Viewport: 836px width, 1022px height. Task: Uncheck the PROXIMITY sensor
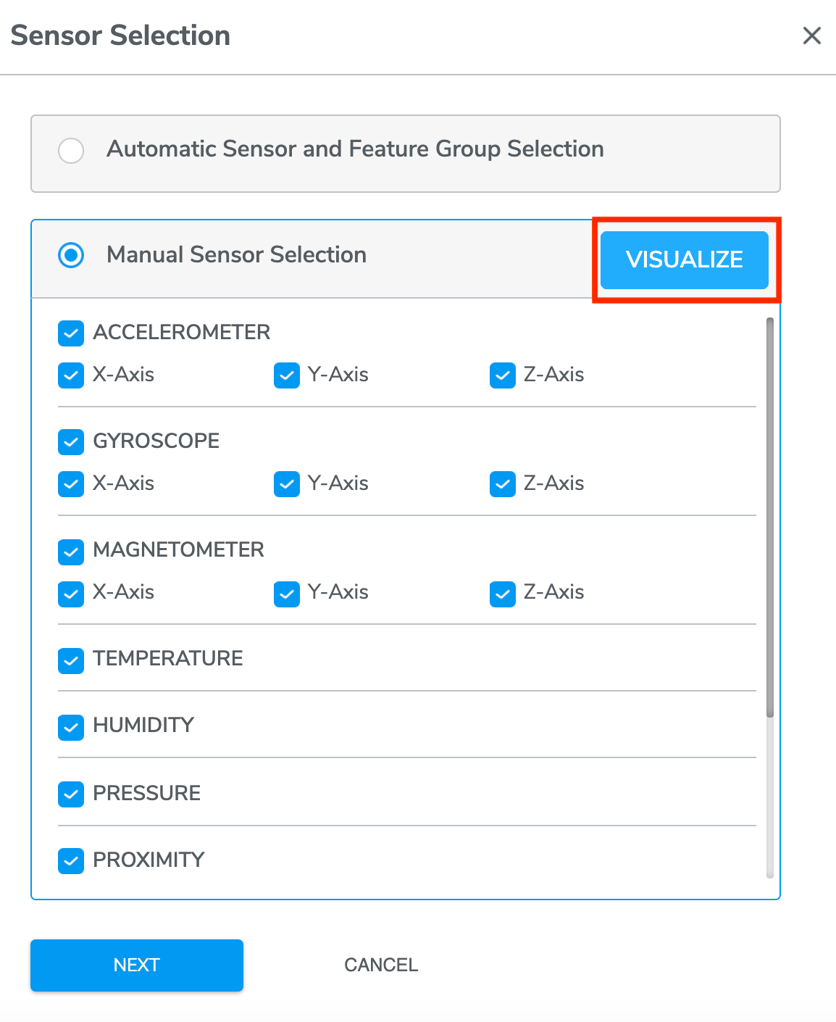point(71,861)
